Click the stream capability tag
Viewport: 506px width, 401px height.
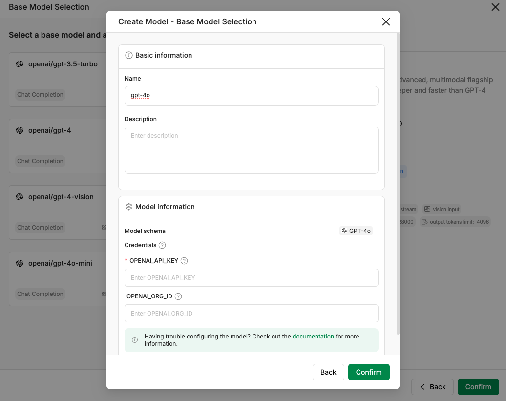point(408,209)
